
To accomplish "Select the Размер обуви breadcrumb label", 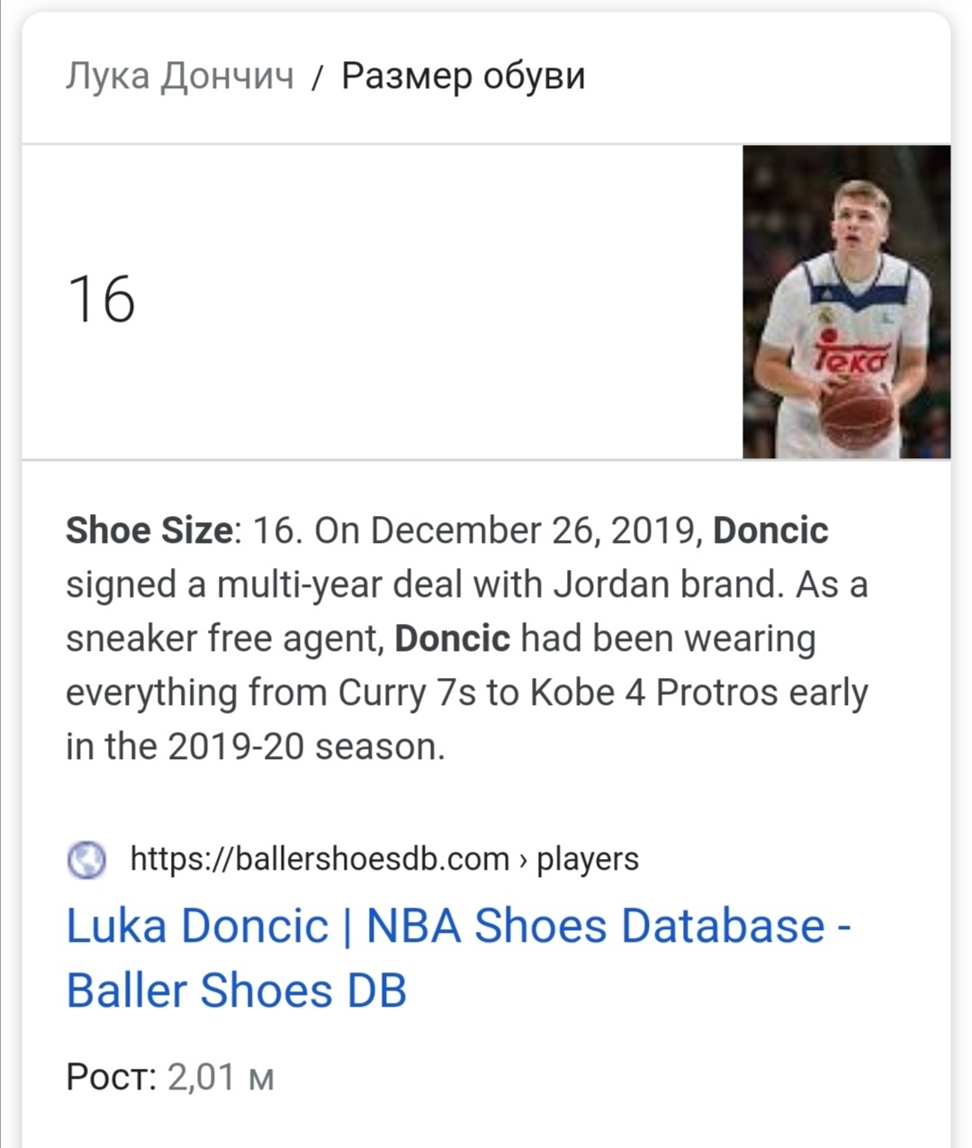I will pyautogui.click(x=463, y=77).
